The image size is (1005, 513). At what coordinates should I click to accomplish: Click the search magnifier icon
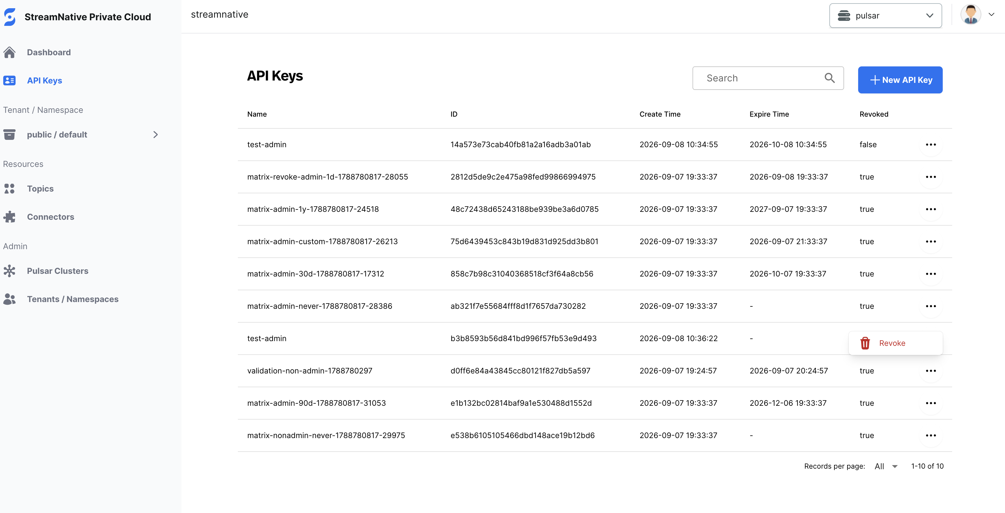(829, 78)
